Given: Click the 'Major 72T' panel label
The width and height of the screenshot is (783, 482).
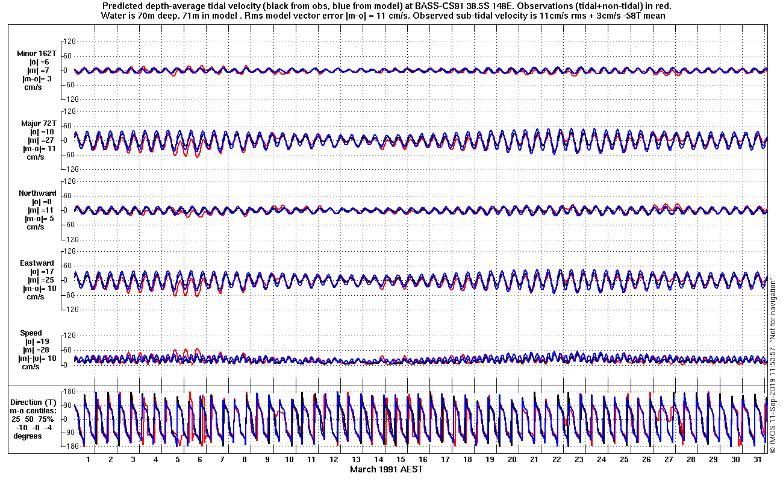Looking at the screenshot, I should coord(39,124).
